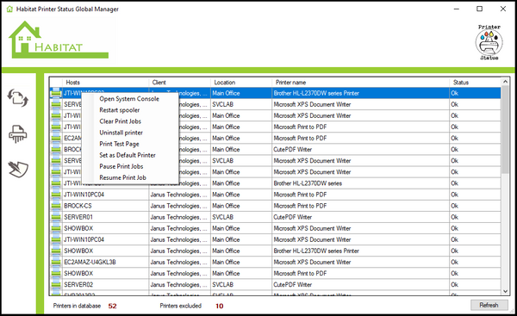Screen dimensions: 517x316
Task: Click the printer icon beside SERVER01 CutePDF Writer row
Action: pos(56,217)
